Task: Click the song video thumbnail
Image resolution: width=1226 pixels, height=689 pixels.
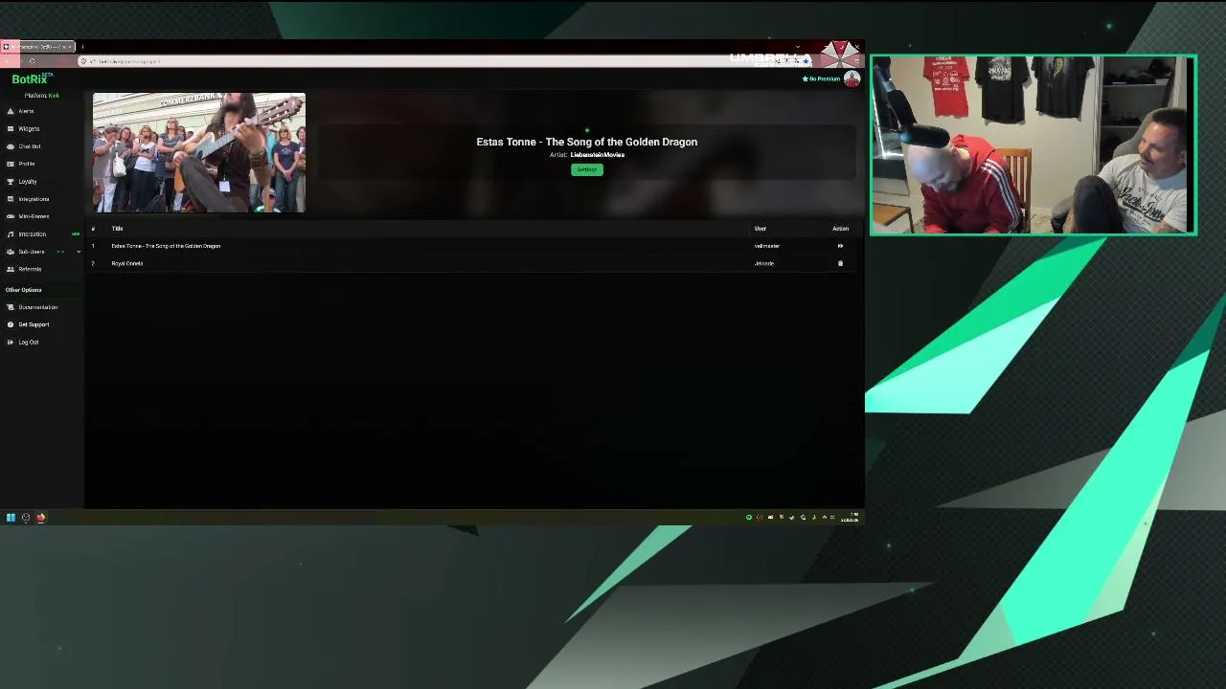Action: (x=199, y=152)
